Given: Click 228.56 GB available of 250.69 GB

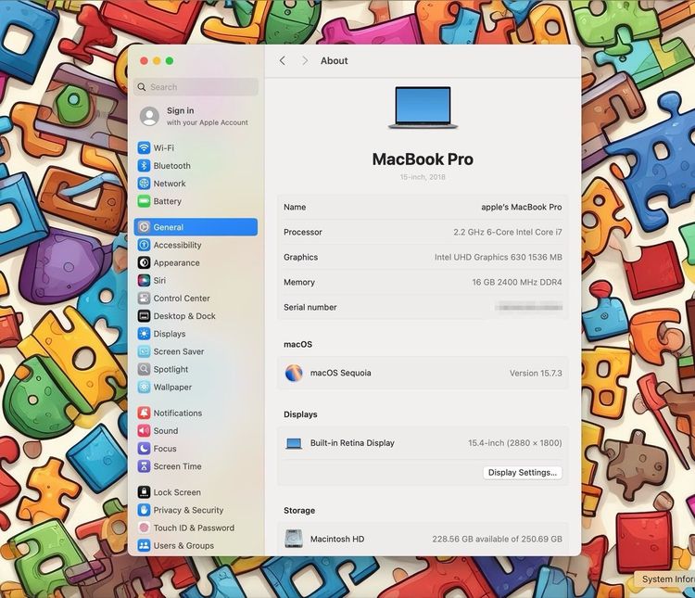Looking at the screenshot, I should (x=497, y=539).
